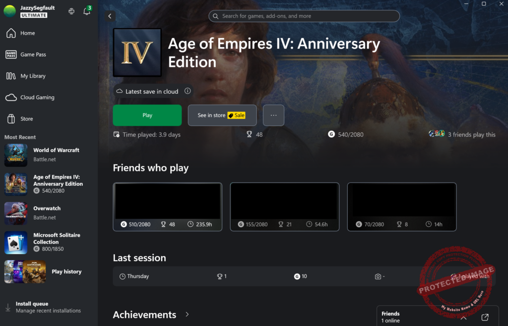Image resolution: width=508 pixels, height=326 pixels.
Task: Click the Install queue download icon
Action: coord(8,307)
